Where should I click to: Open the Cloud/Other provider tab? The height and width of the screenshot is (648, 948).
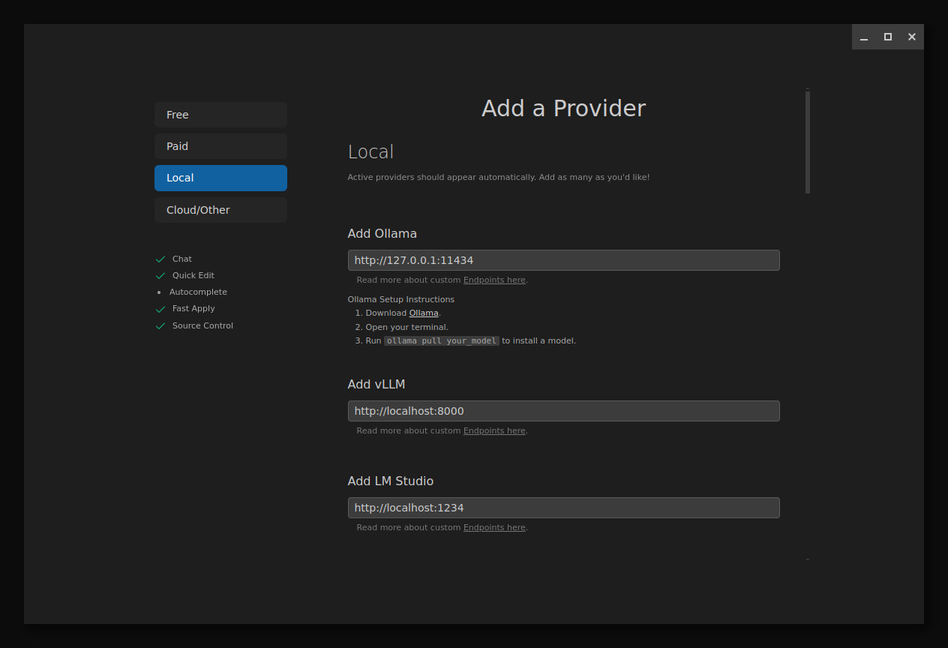tap(220, 210)
